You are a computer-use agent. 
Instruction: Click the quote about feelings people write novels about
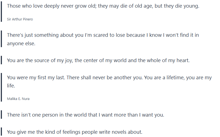(x=75, y=132)
